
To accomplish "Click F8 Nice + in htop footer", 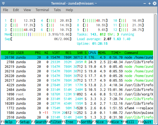I will coord(115,122).
